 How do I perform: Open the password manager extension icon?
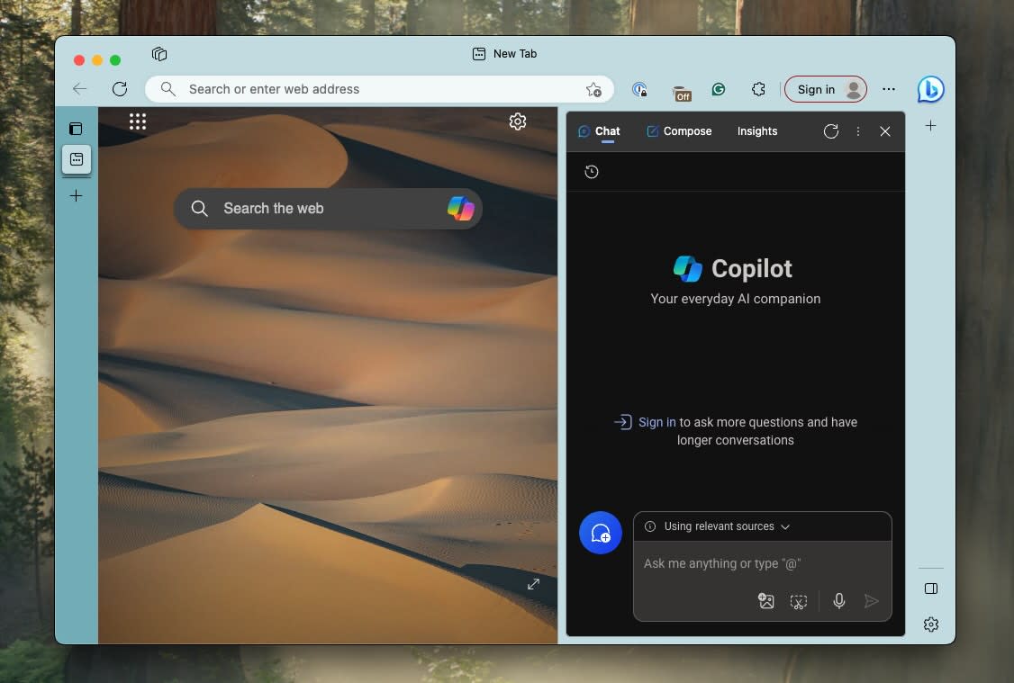(x=639, y=90)
